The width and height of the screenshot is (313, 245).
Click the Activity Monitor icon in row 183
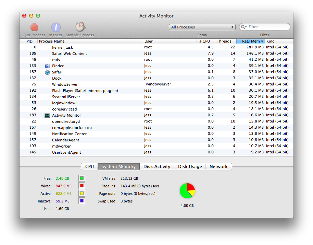(47, 115)
